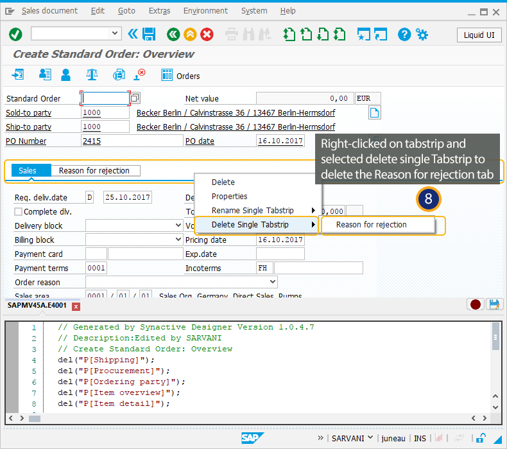Click the Ship-to party label link
Image resolution: width=507 pixels, height=449 pixels.
(x=28, y=127)
